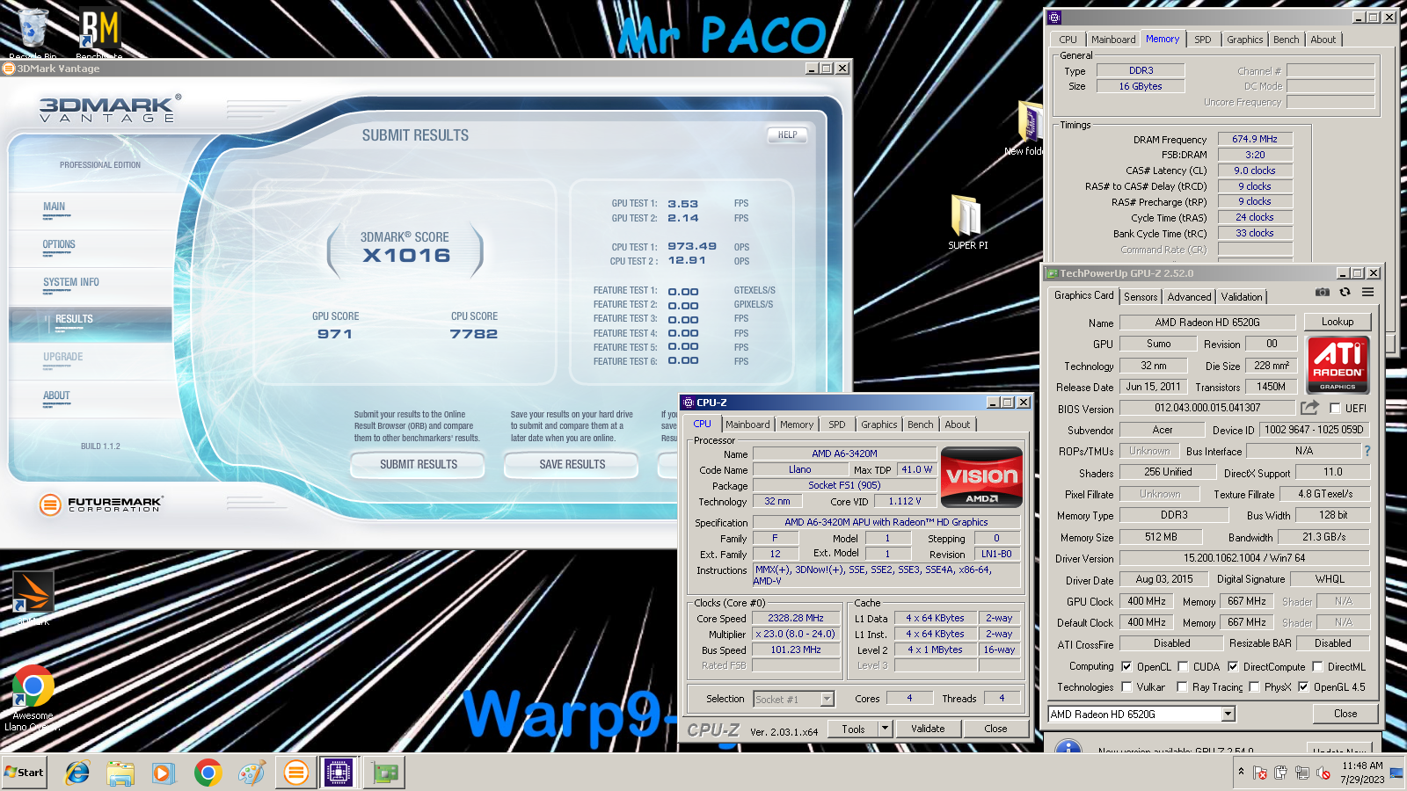This screenshot has width=1407, height=791.
Task: Toggle the DirectML checkbox
Action: tap(1317, 666)
